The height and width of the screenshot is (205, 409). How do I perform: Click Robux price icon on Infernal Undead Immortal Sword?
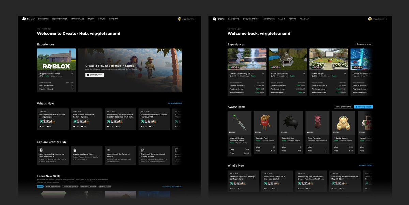245,153
